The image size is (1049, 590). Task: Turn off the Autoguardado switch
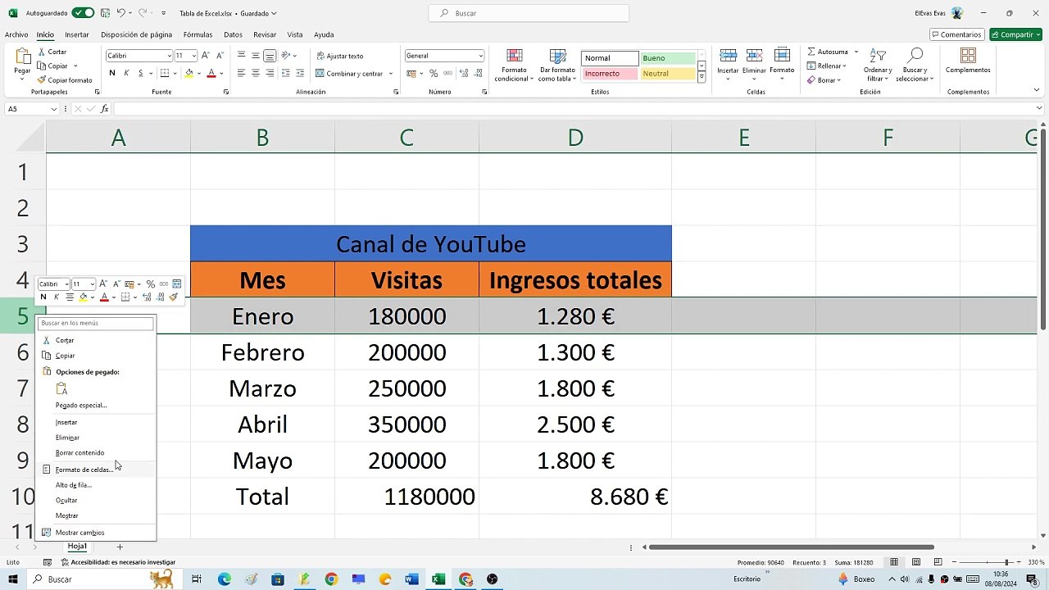pos(83,13)
